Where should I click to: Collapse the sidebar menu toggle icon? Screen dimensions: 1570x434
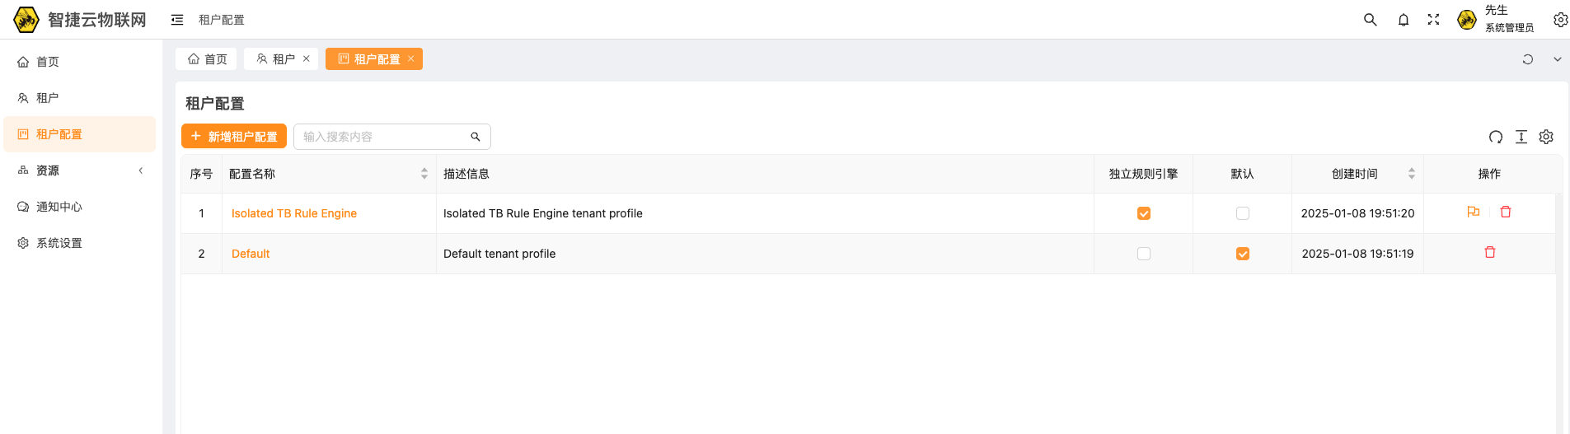tap(177, 20)
